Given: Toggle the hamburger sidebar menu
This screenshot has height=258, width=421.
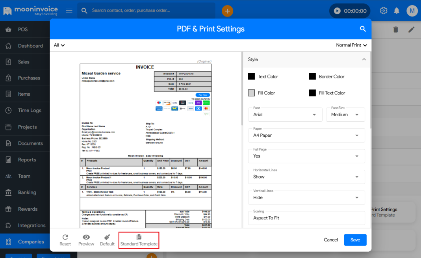Looking at the screenshot, I should point(69,11).
